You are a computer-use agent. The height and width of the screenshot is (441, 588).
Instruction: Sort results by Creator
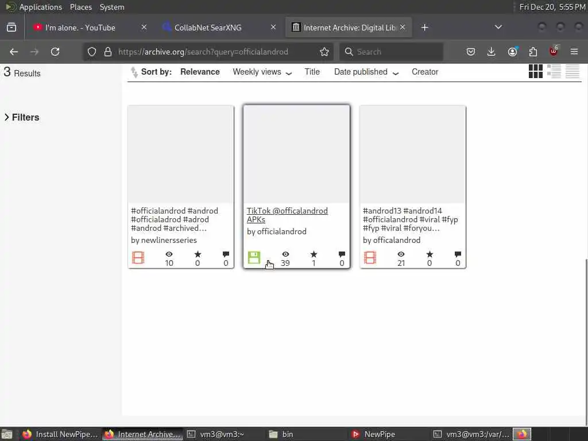point(425,72)
